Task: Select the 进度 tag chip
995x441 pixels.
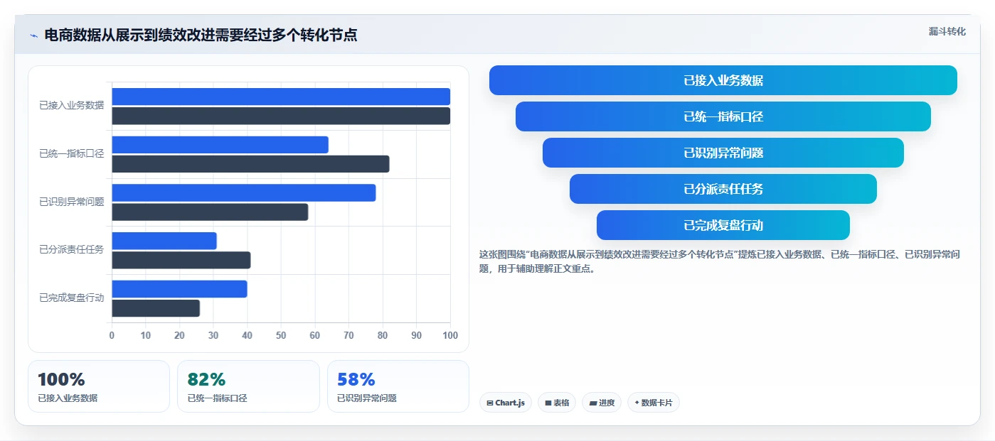Action: (x=602, y=403)
